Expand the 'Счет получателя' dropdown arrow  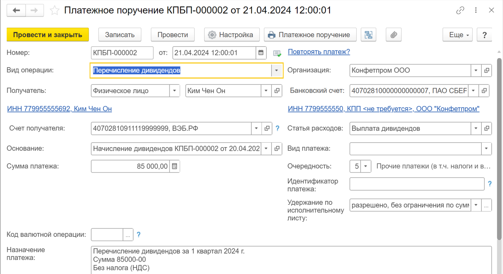[x=256, y=128]
